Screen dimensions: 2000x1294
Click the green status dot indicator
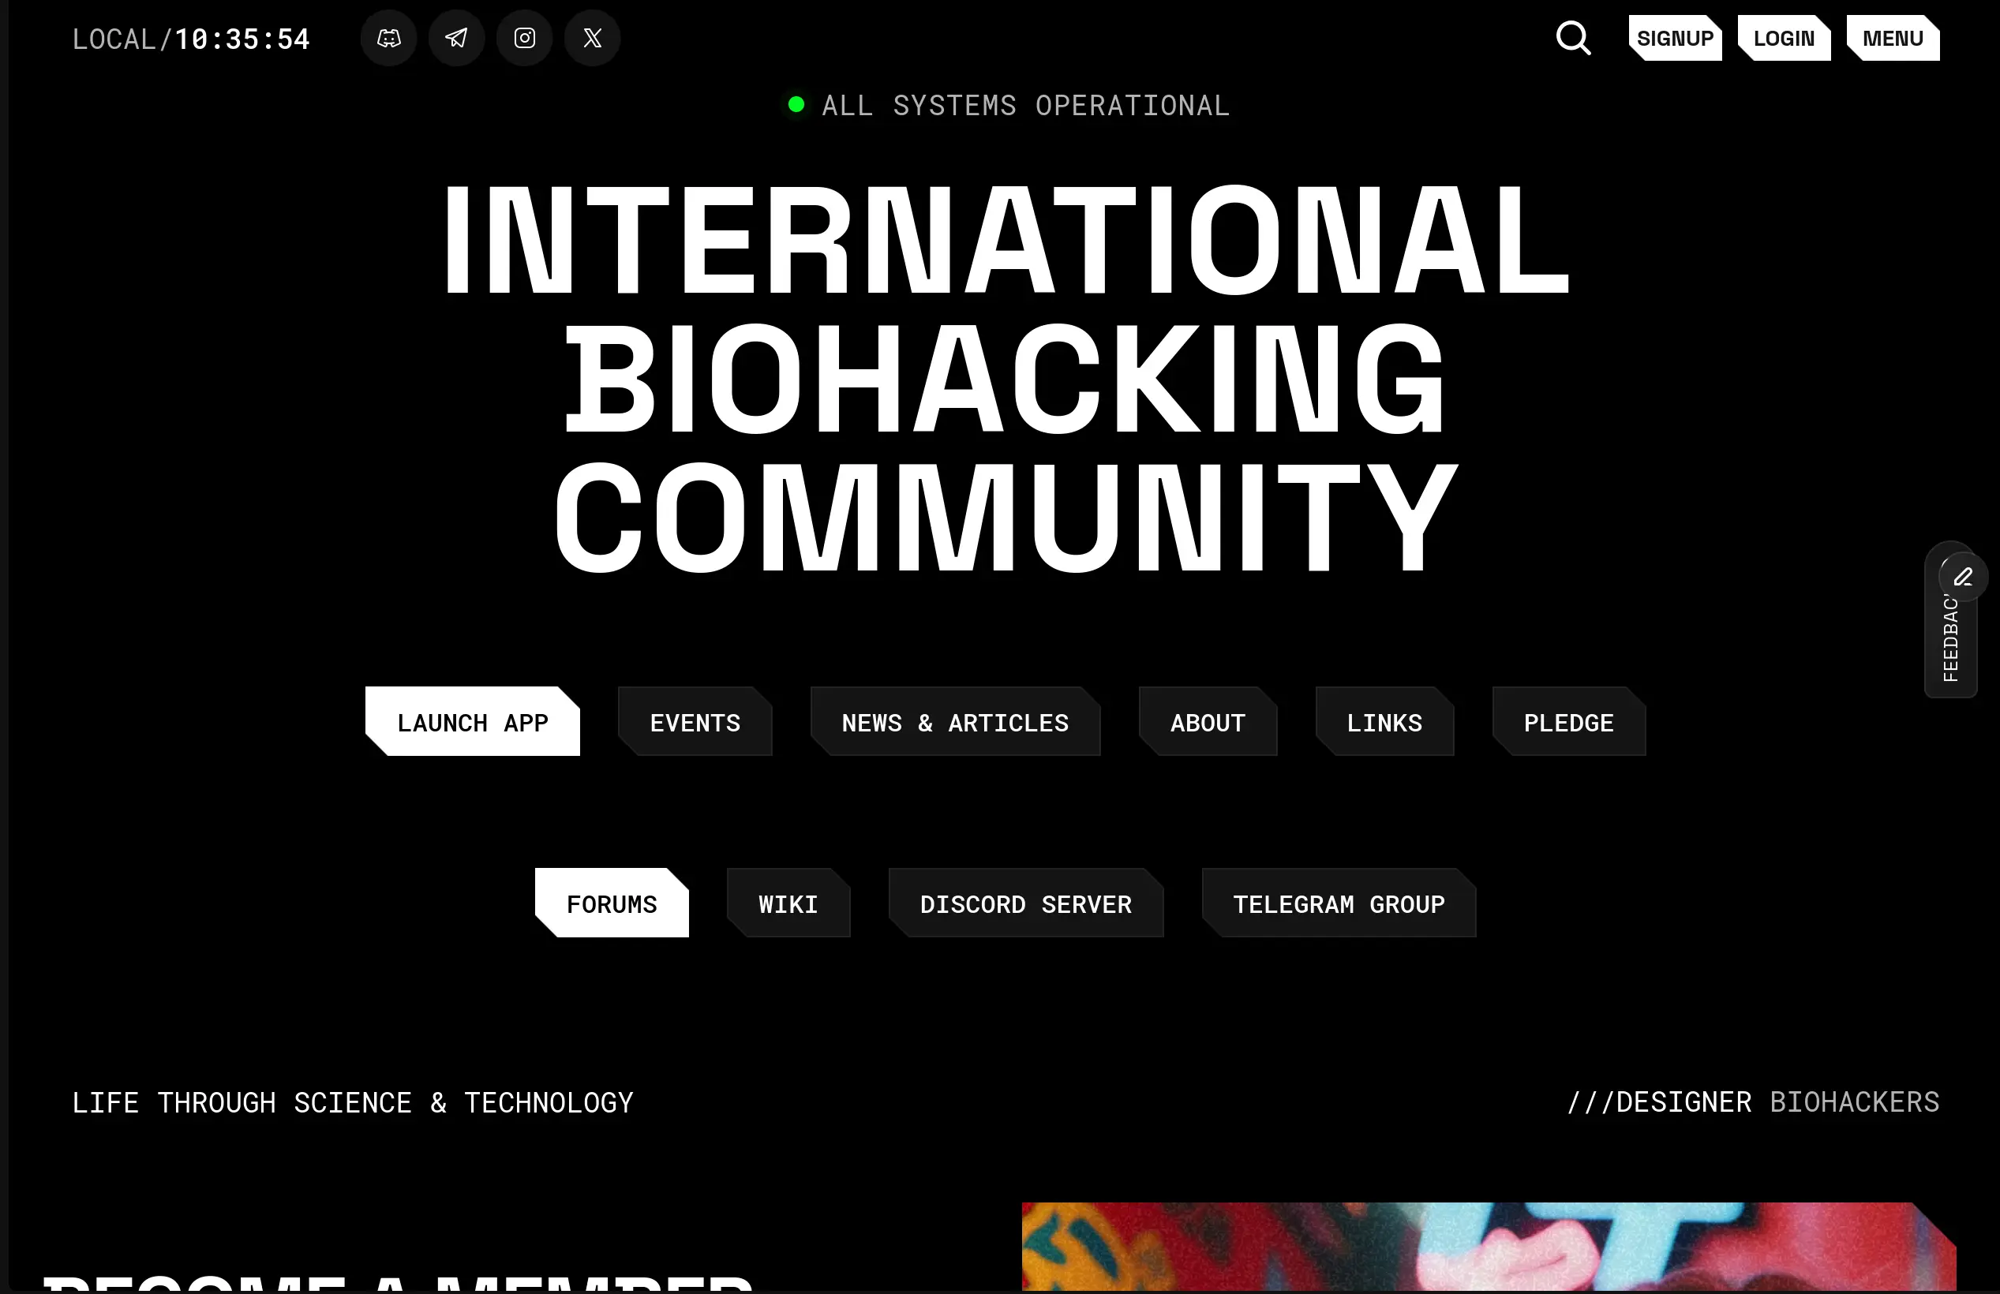point(795,104)
